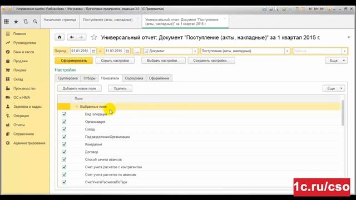Uncheck the Организация field

tap(64, 122)
